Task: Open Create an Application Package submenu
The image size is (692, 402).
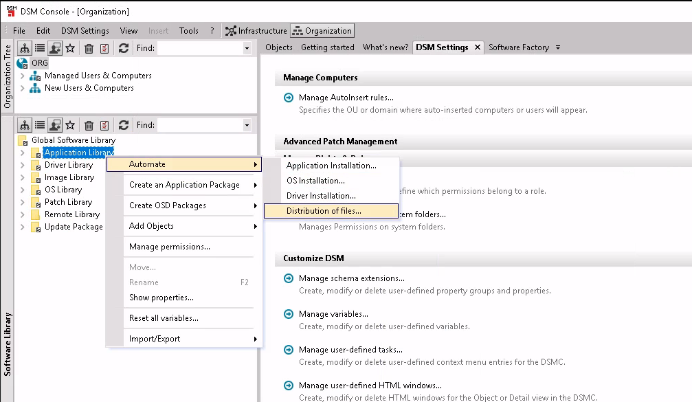Action: pyautogui.click(x=184, y=185)
